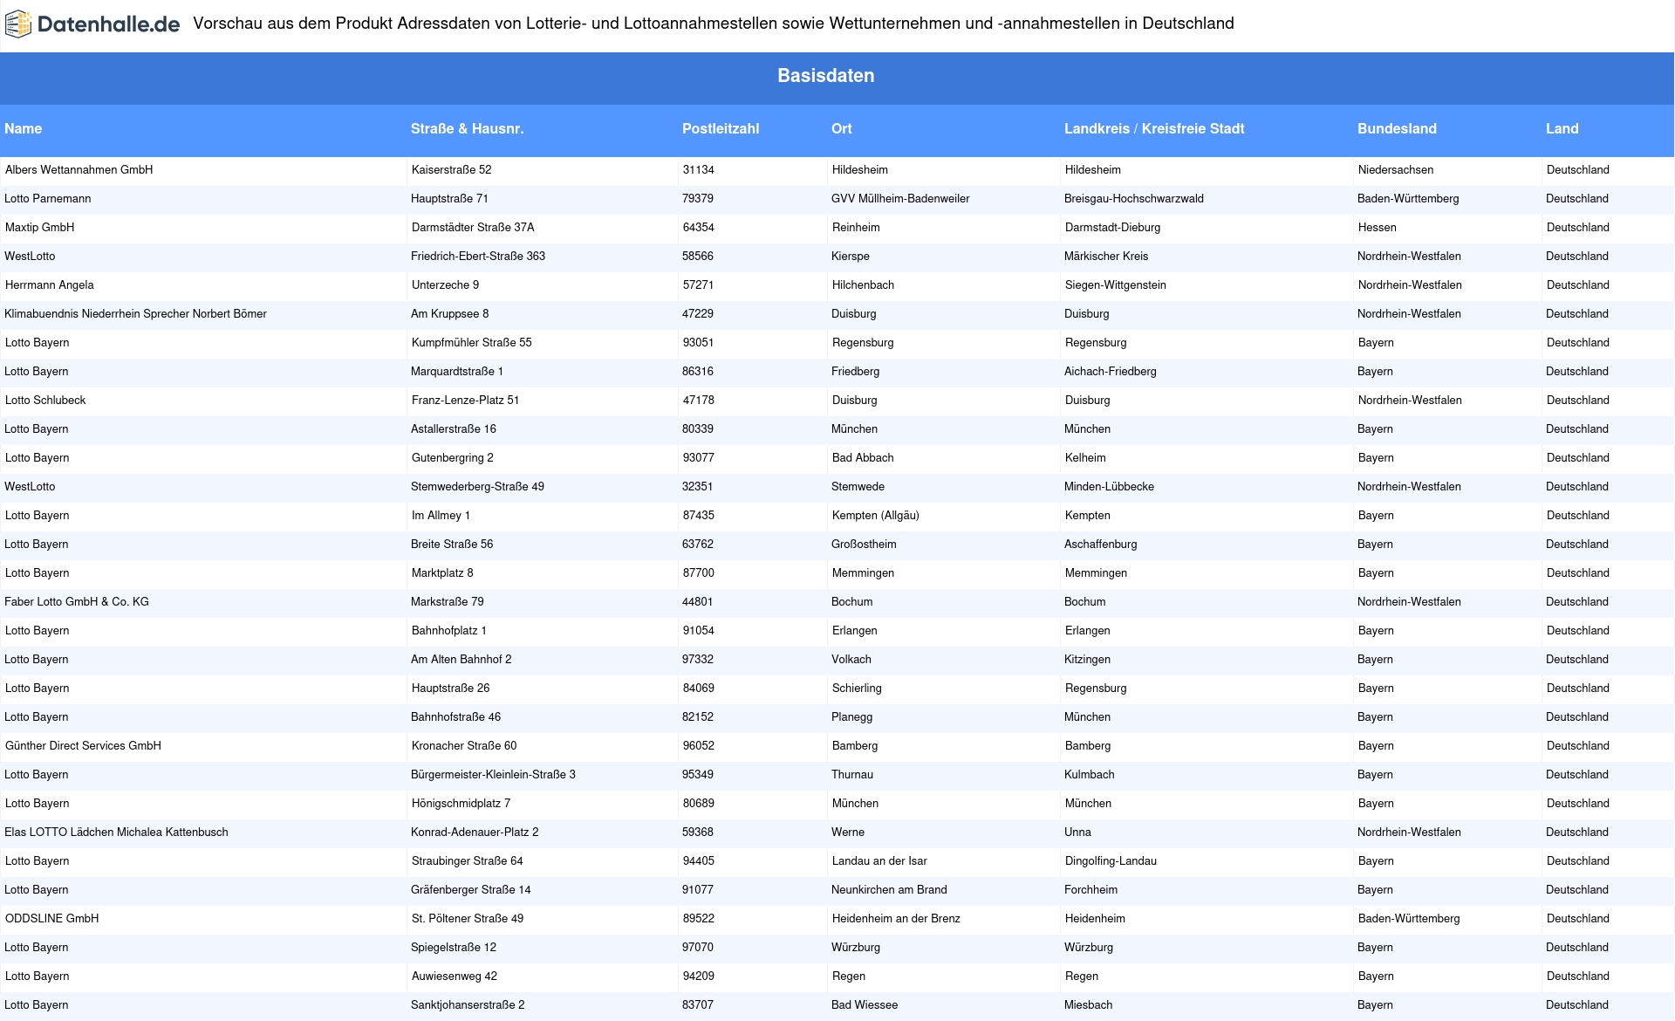Select the Name column header

coord(23,129)
